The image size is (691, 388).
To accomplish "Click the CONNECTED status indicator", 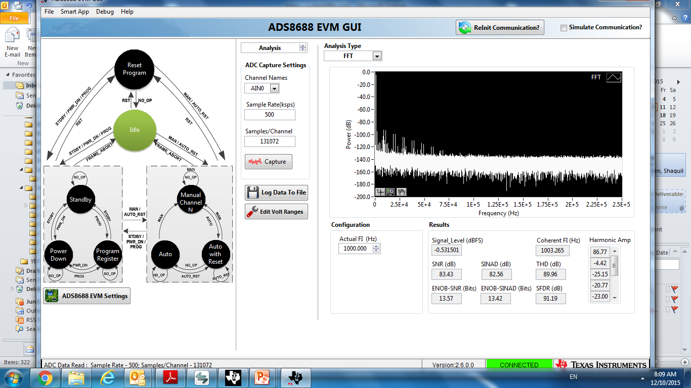I will coord(519,364).
